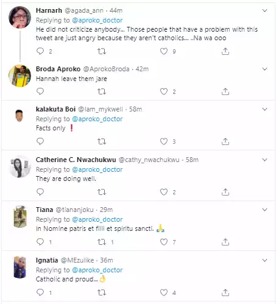The height and width of the screenshot is (304, 276).
Task: Like Ignatia's 'Catholic and proud' tweet
Action: tap(164, 292)
